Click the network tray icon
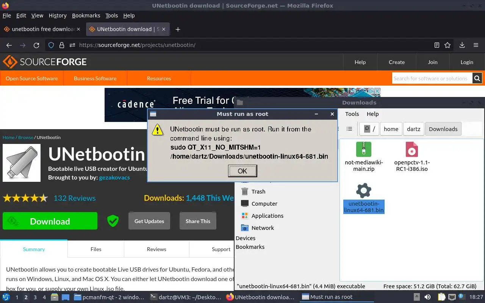Screen dimensions: 485x303 coord(452,297)
